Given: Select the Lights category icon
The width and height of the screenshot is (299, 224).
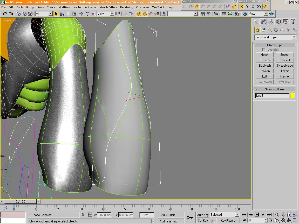Looking at the screenshot, I should point(270,30).
